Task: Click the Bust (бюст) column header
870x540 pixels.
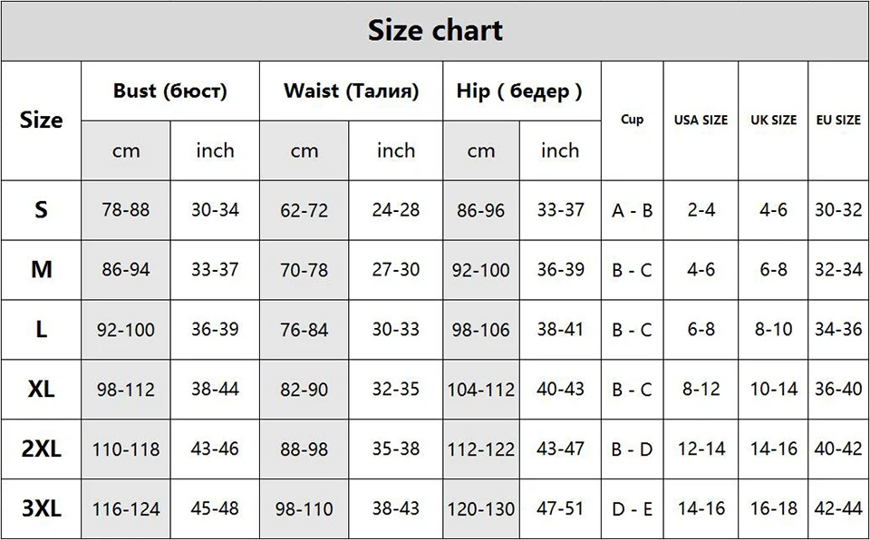Action: click(x=170, y=91)
